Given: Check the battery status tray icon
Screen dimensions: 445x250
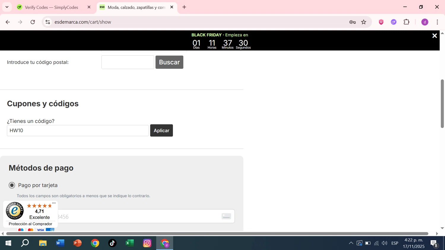Looking at the screenshot, I should pyautogui.click(x=368, y=243).
